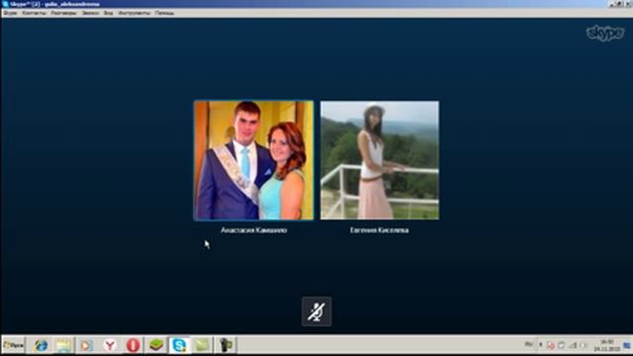Unmute the microphone with the crossed-out mic button

(x=316, y=311)
